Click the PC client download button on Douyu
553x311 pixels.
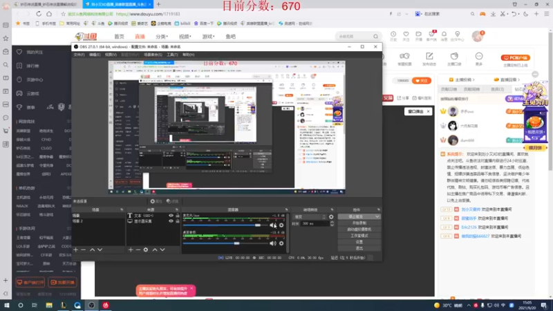click(x=515, y=57)
